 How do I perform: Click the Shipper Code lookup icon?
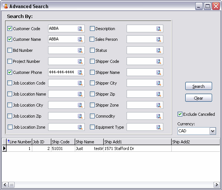(159, 61)
